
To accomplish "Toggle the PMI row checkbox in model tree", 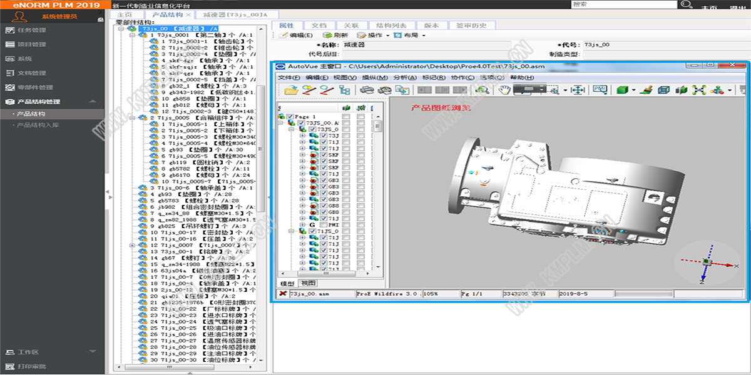I will (x=323, y=225).
